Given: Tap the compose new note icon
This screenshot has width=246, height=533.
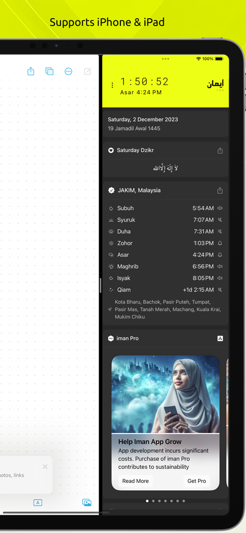Looking at the screenshot, I should click(88, 71).
